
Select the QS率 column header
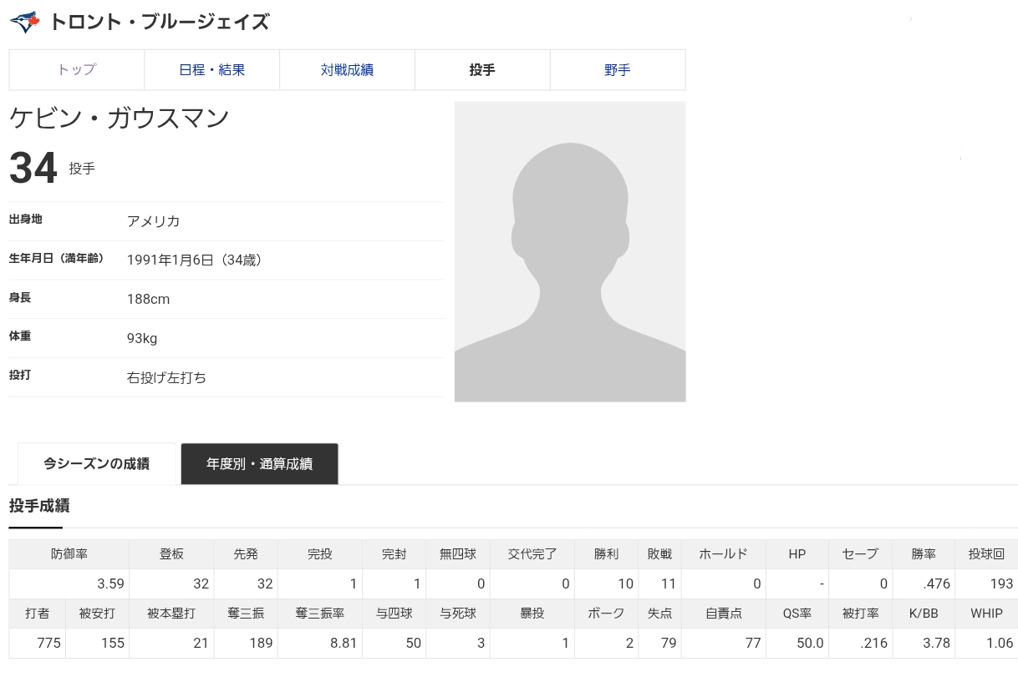pyautogui.click(x=797, y=614)
